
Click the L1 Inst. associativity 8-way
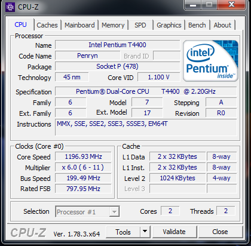tap(222, 167)
